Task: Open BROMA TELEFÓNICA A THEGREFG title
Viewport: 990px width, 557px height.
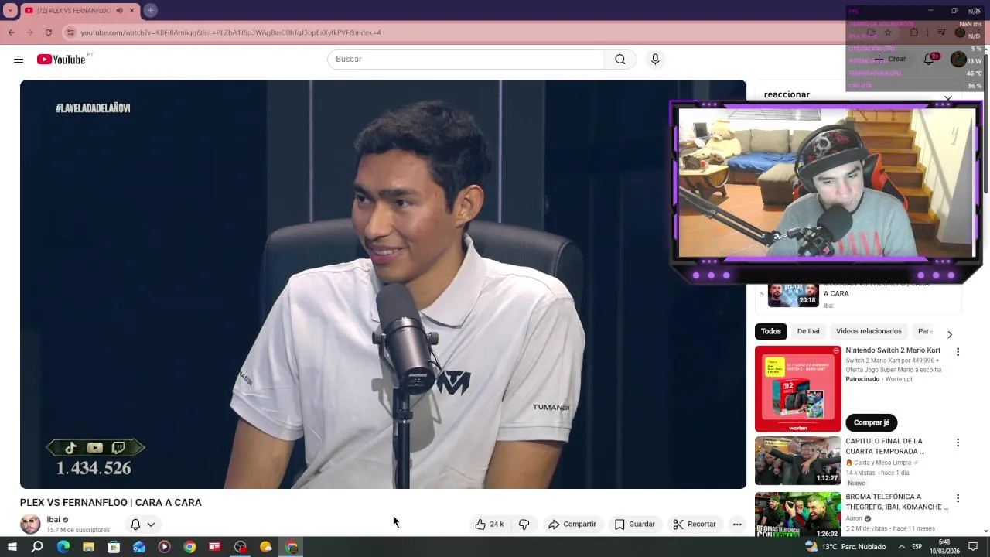Action: pos(896,502)
